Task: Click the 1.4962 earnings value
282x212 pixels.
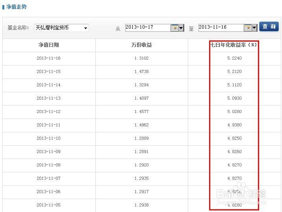Action: (141, 125)
